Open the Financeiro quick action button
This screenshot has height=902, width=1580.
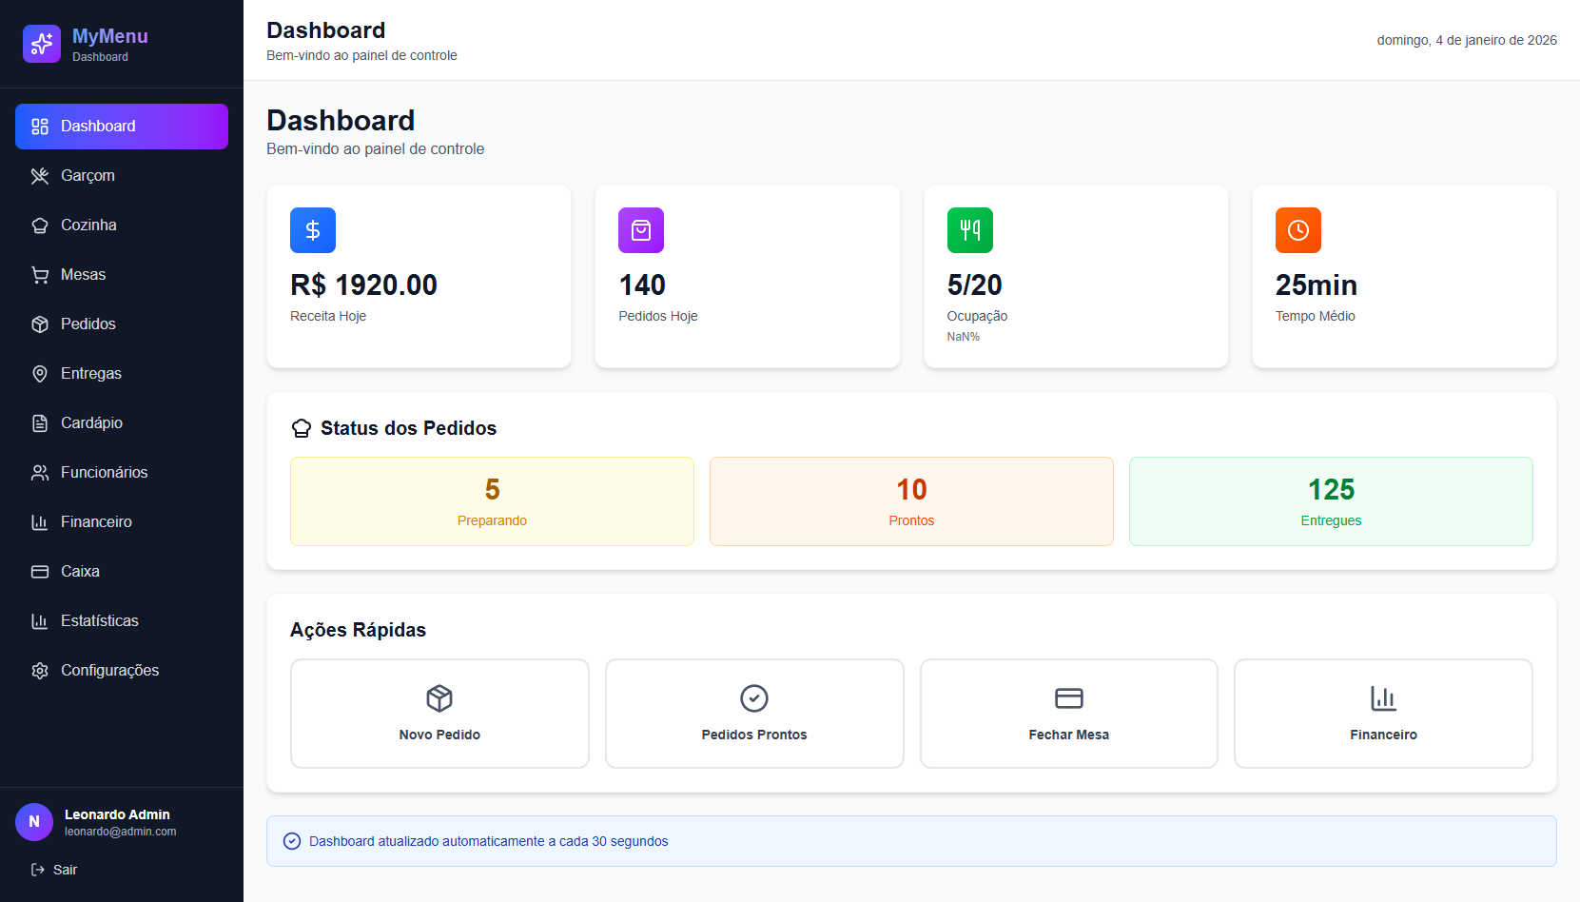1383,714
